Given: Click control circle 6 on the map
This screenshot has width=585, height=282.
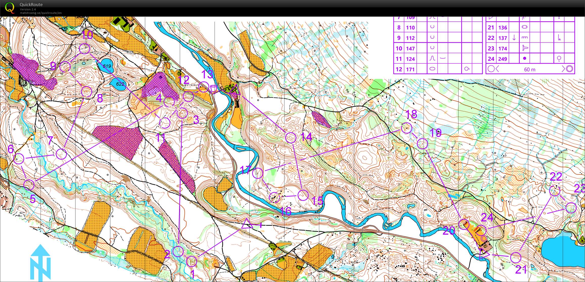Looking at the screenshot, I should 19,158.
